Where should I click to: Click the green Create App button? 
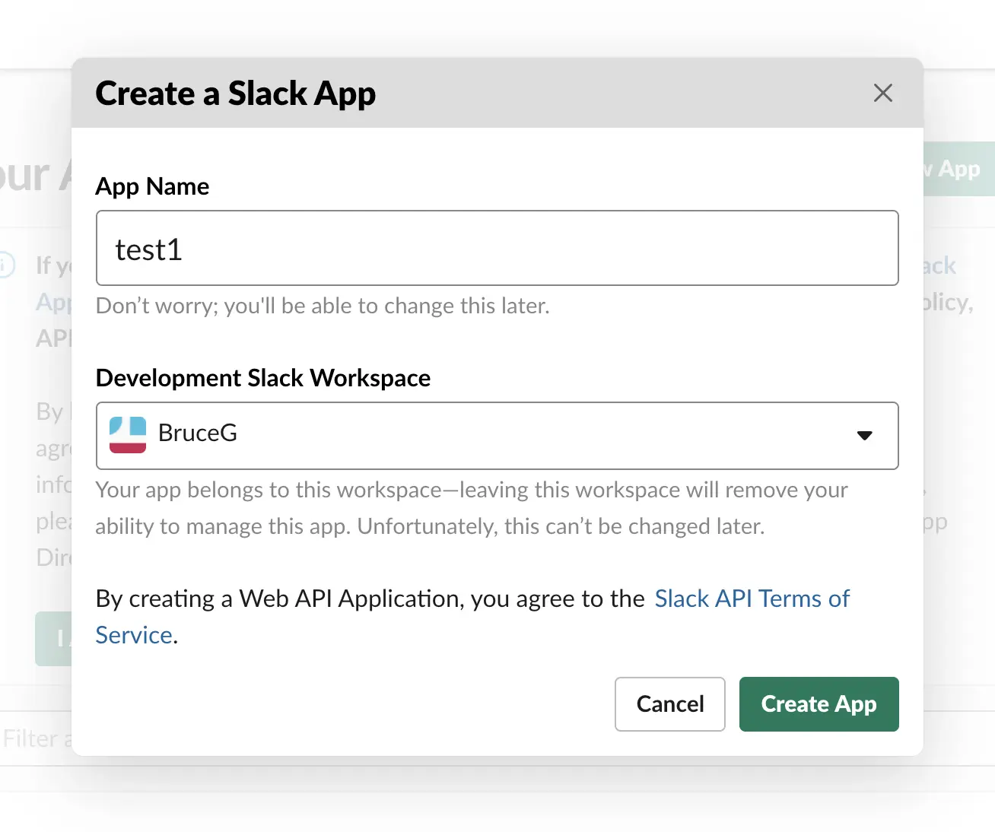coord(819,704)
